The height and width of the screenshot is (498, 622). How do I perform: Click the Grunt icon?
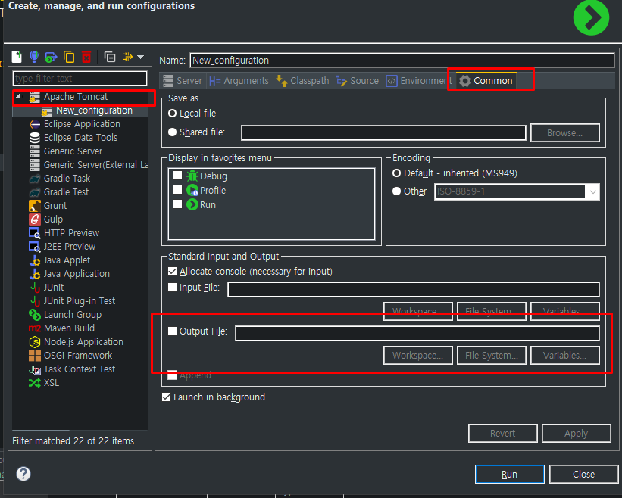(35, 206)
